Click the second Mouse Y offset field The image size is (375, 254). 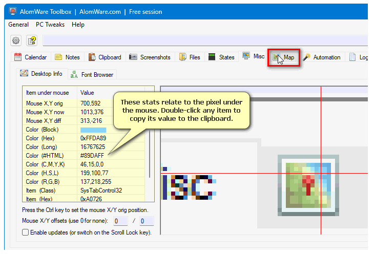[x=147, y=221]
